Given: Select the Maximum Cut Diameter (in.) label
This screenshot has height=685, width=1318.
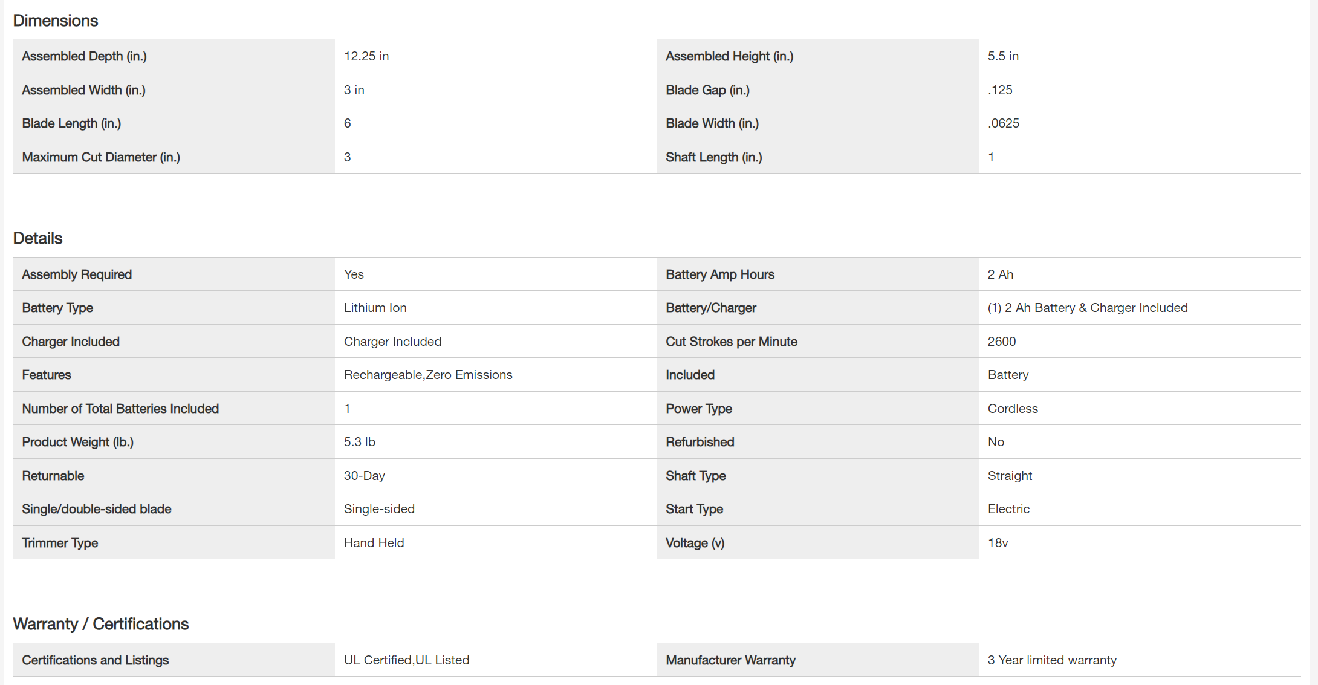Looking at the screenshot, I should click(101, 157).
